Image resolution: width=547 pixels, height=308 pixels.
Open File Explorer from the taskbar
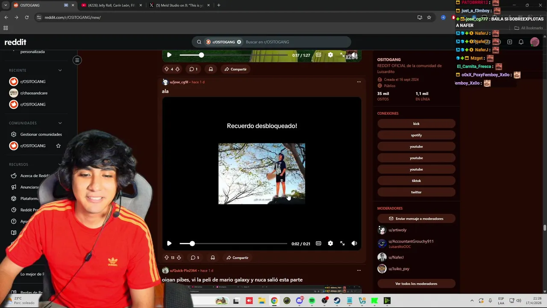click(x=262, y=301)
